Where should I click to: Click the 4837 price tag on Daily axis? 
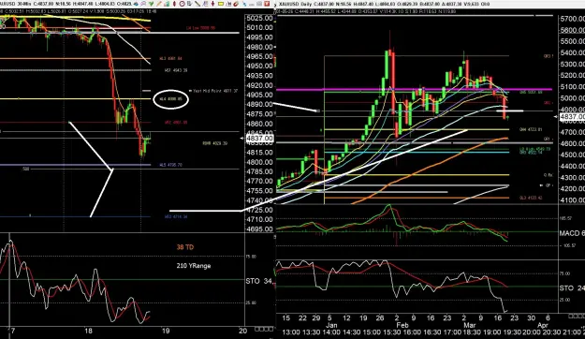pos(572,117)
